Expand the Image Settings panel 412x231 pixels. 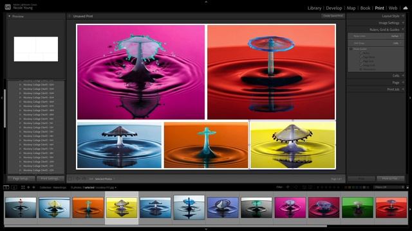403,23
